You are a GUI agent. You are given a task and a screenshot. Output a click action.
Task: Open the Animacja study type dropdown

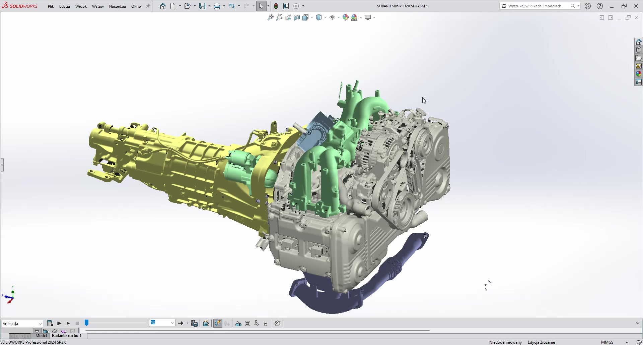pyautogui.click(x=22, y=323)
